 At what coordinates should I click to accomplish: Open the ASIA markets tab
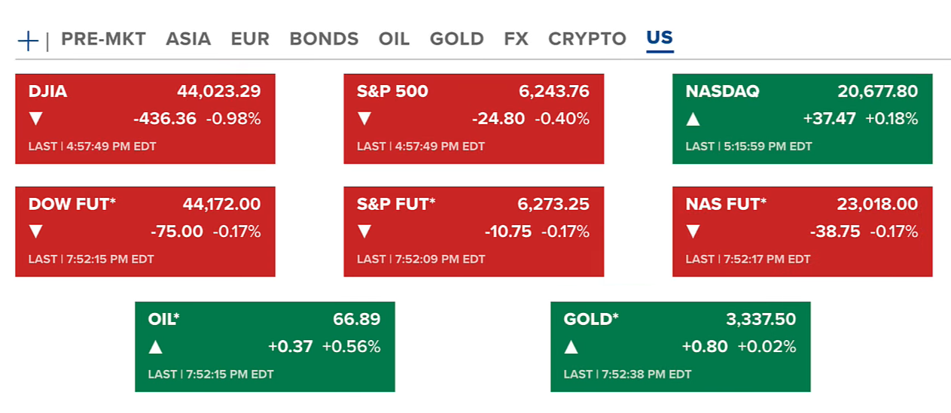coord(188,39)
